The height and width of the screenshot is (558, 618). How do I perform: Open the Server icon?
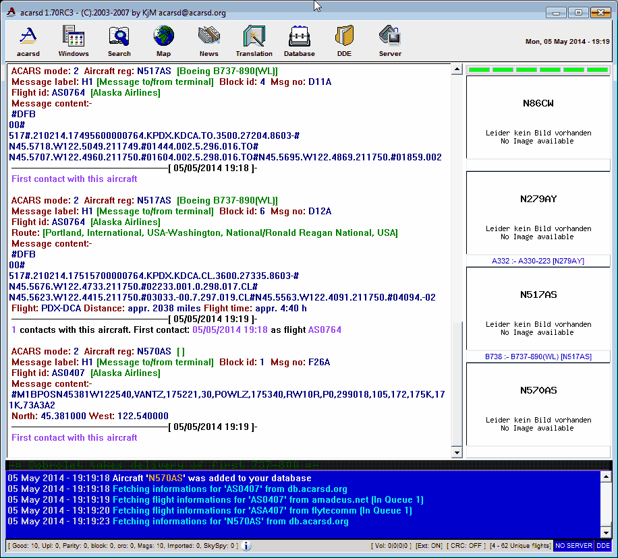pos(390,41)
